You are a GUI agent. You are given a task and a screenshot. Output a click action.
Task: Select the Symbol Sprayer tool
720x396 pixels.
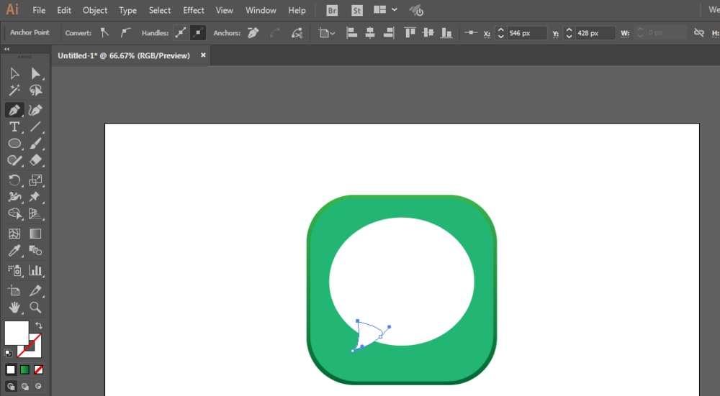[14, 270]
